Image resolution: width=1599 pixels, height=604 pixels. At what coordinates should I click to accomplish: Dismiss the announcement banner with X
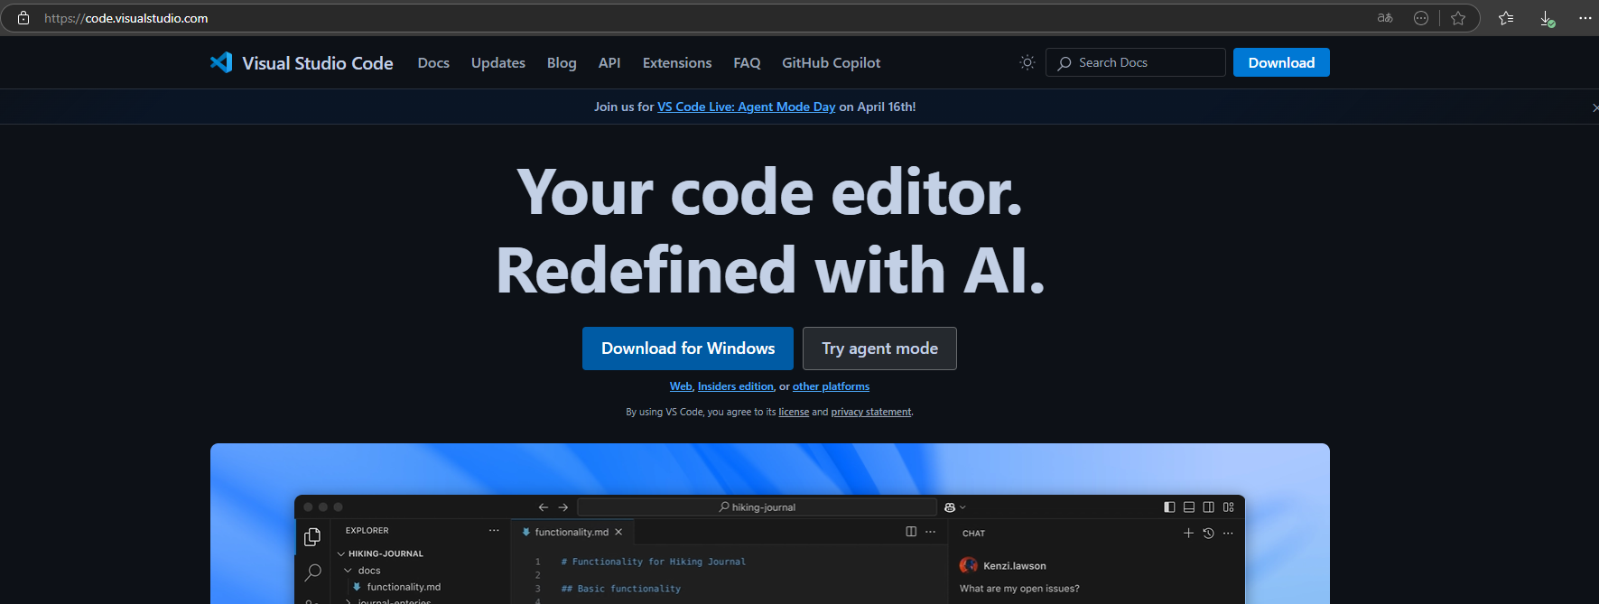[x=1594, y=107]
